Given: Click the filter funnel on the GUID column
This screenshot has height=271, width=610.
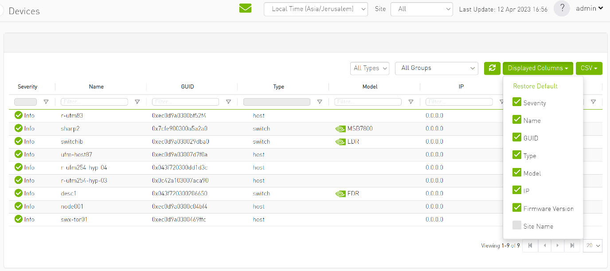Looking at the screenshot, I should (x=228, y=102).
